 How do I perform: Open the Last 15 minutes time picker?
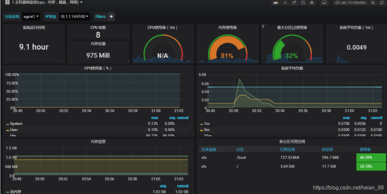(350, 3)
